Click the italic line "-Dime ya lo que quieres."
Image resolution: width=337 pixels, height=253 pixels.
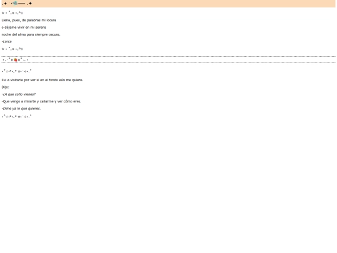pos(21,109)
